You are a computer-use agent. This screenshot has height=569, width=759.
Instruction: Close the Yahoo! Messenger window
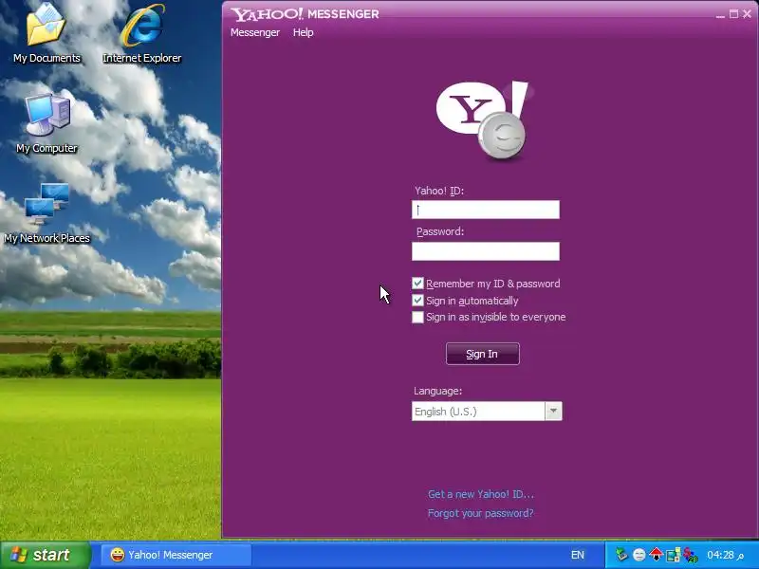click(x=748, y=14)
